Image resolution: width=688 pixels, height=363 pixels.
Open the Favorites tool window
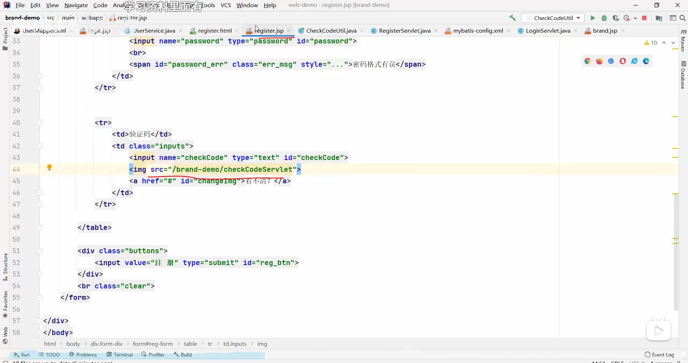(x=5, y=304)
